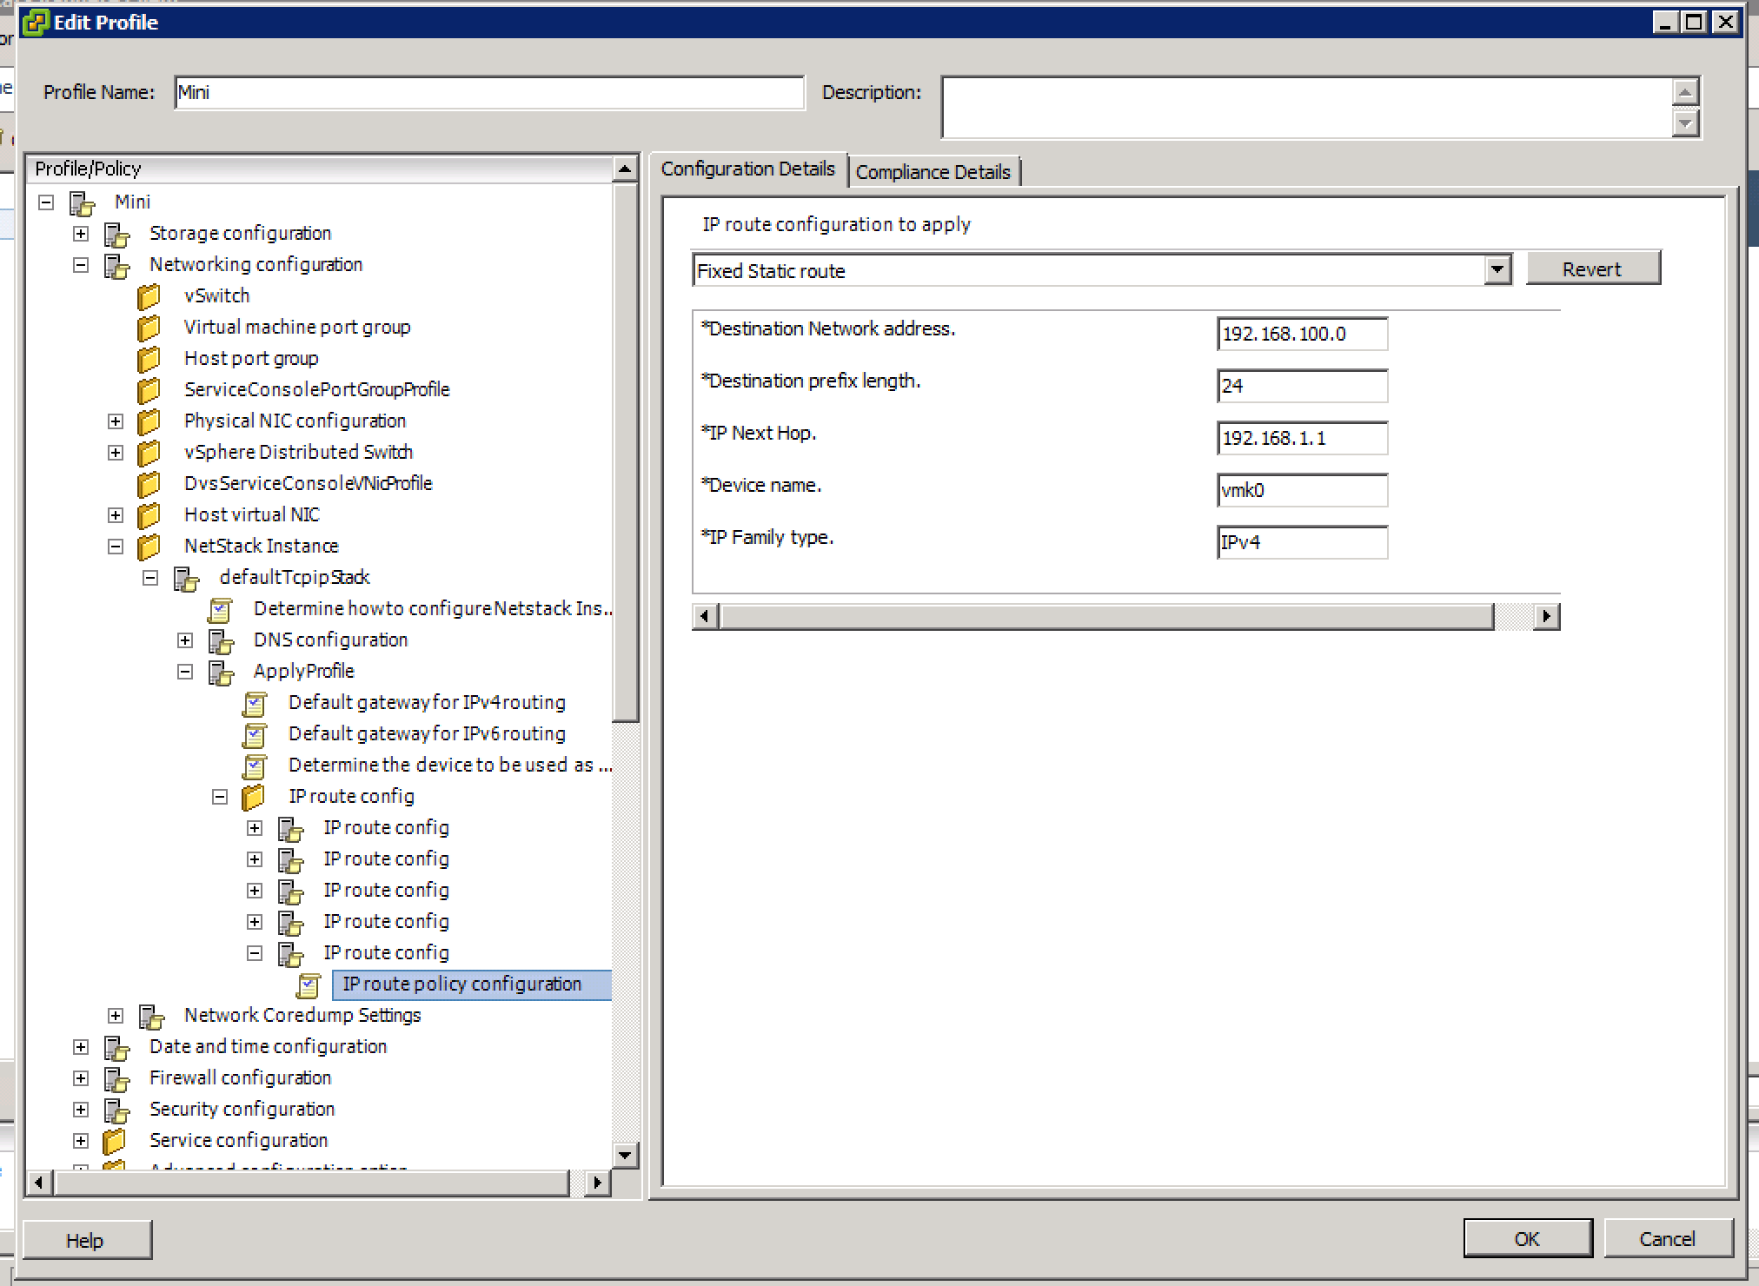
Task: Click the Host port group folder icon
Action: pyautogui.click(x=149, y=358)
